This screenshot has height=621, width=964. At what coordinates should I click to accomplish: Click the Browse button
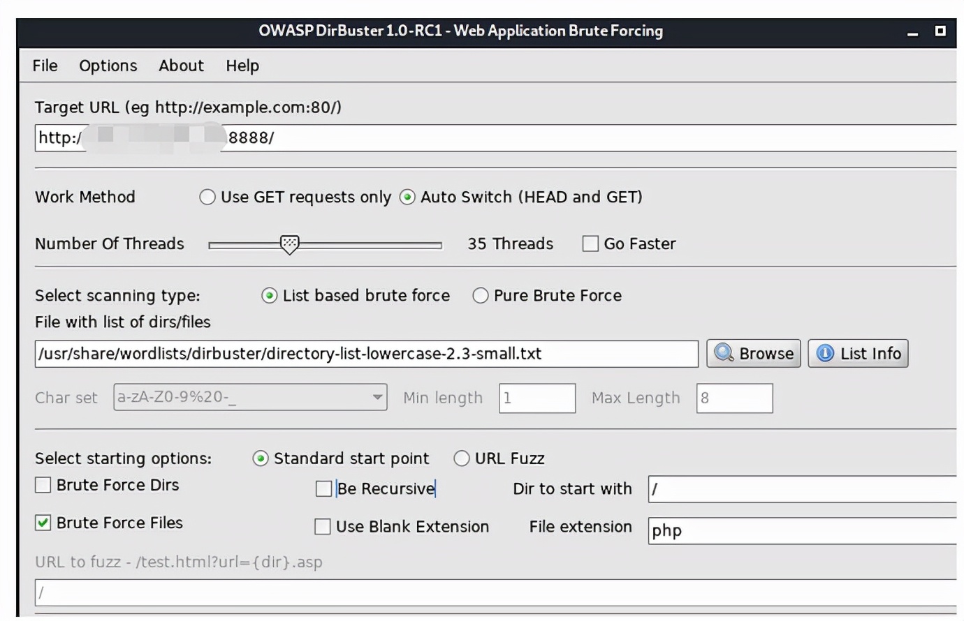pos(754,354)
